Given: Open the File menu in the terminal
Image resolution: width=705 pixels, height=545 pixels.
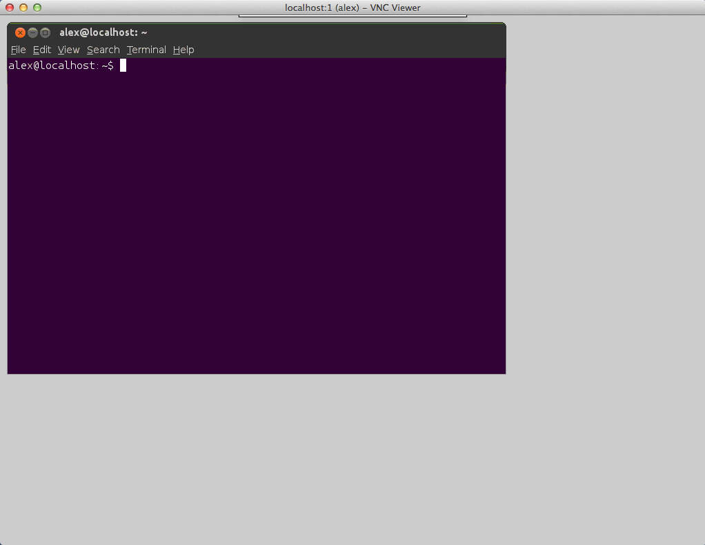Looking at the screenshot, I should pos(18,50).
